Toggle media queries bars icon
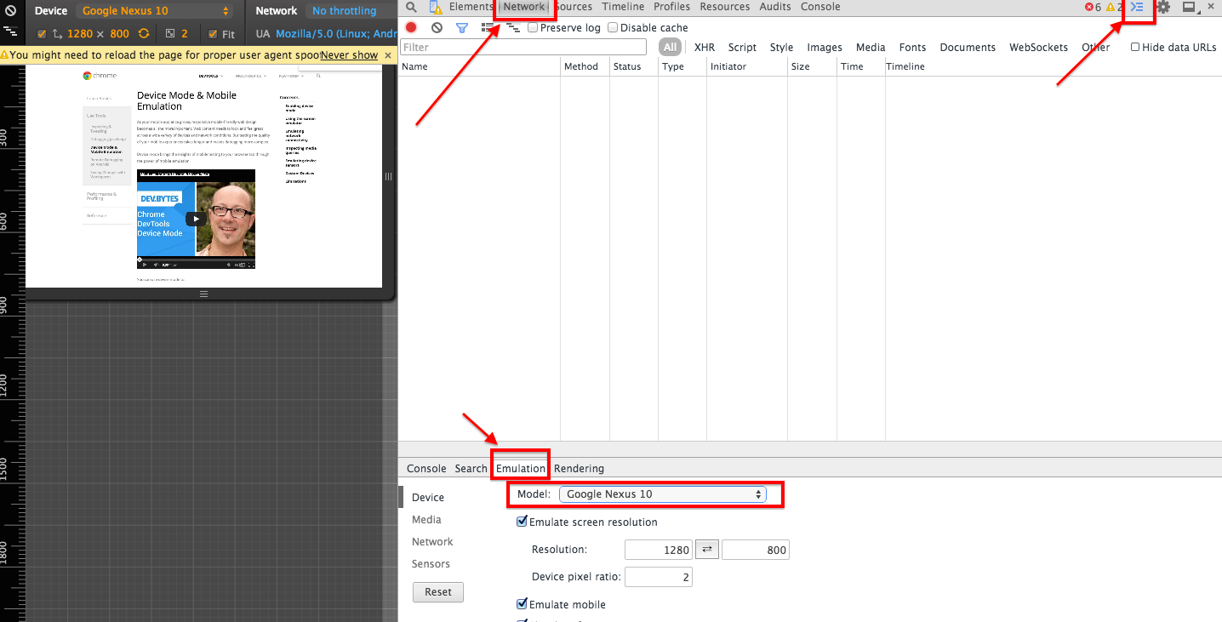The image size is (1222, 622). point(10,30)
